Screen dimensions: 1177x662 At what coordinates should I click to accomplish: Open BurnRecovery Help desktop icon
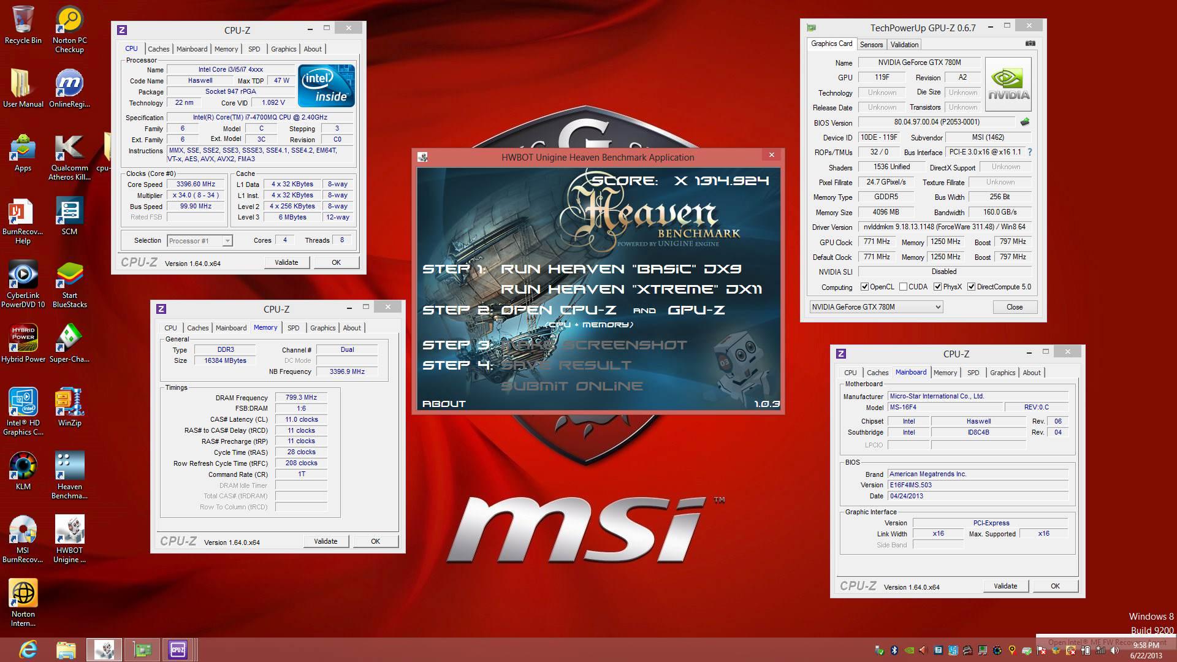point(23,221)
